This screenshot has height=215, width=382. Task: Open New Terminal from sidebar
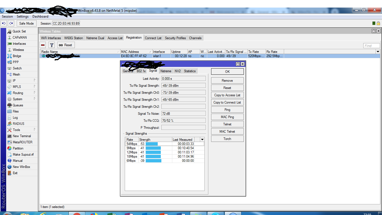pos(22,136)
